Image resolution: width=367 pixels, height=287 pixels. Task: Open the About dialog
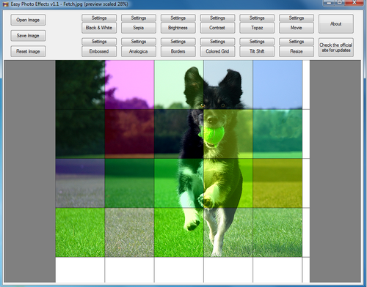[x=336, y=23]
